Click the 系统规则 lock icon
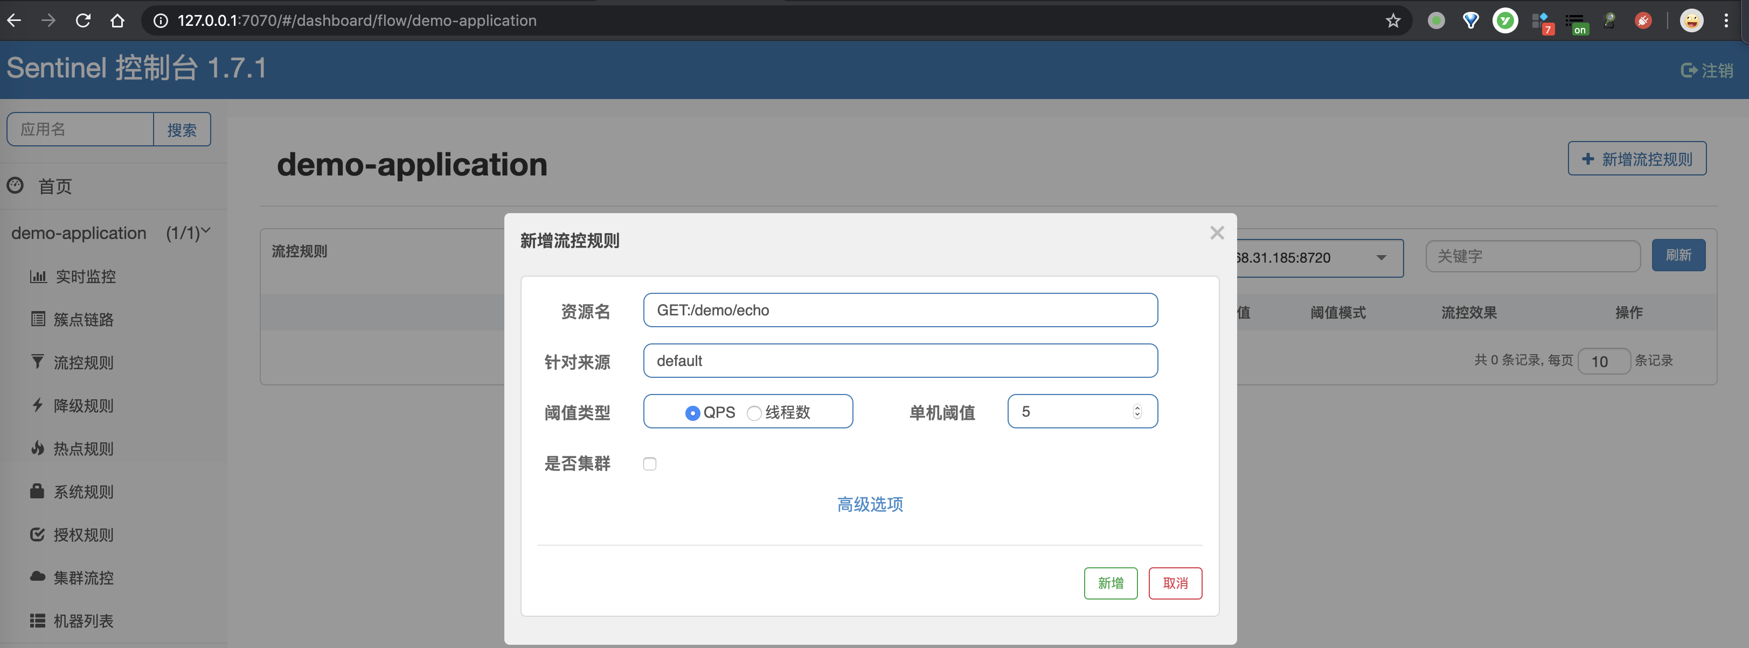 (x=38, y=491)
